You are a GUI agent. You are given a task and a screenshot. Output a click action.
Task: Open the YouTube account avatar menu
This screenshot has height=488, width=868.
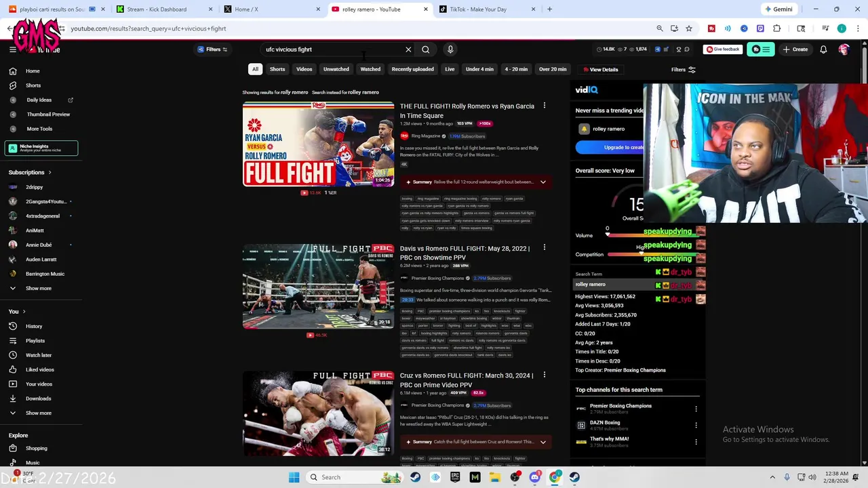[x=844, y=49]
